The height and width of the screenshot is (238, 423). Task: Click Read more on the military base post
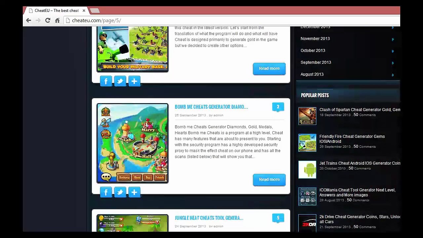(269, 68)
